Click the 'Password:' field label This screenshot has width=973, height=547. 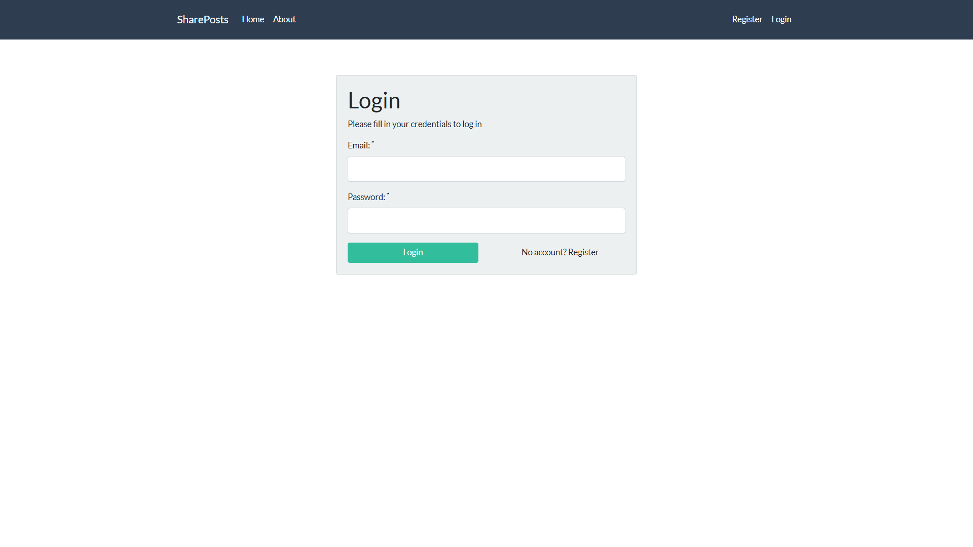[366, 197]
